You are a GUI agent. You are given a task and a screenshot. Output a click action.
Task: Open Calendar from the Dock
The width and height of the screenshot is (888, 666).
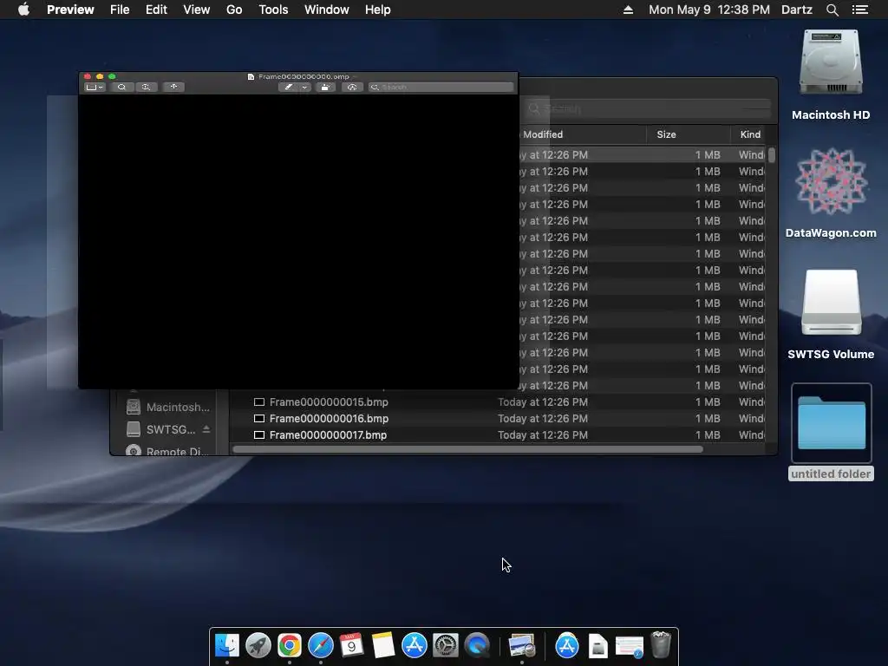352,645
